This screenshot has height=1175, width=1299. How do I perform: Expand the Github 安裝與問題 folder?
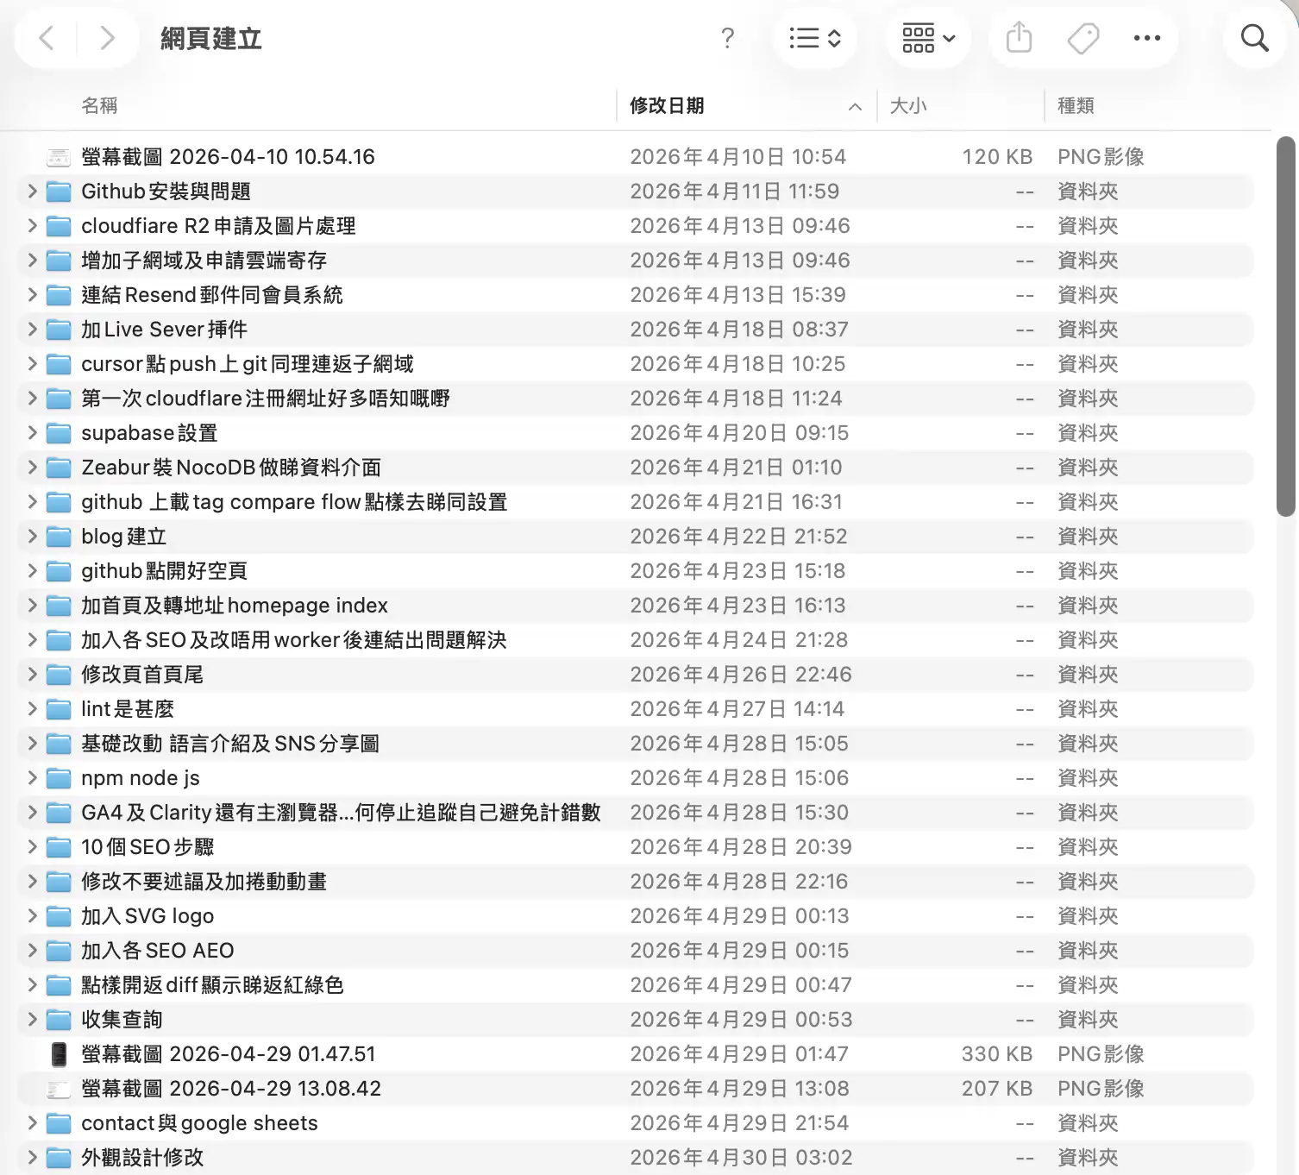[32, 191]
